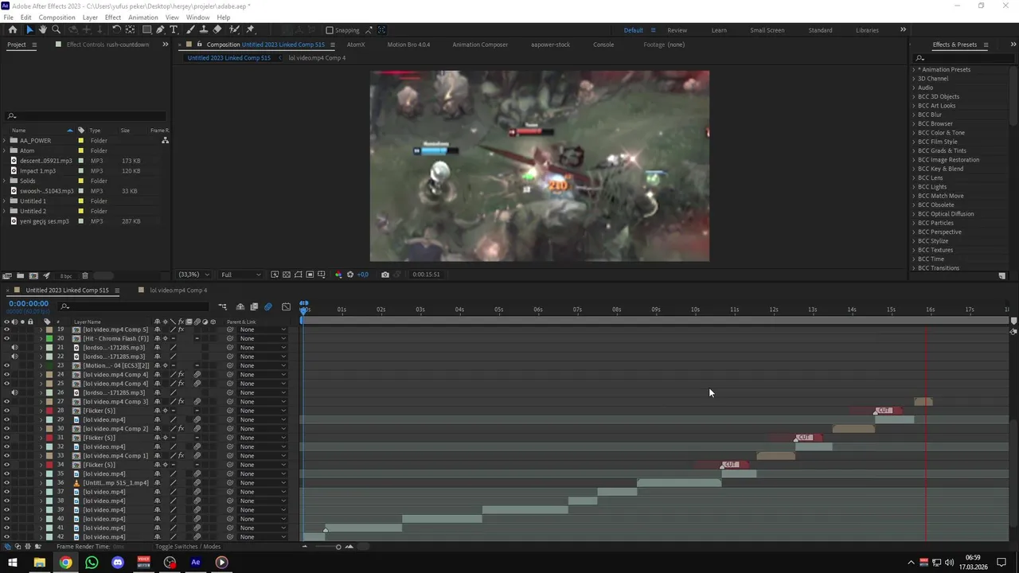The image size is (1019, 573).
Task: Select the Home icon in the toolbar
Action: pos(13,29)
